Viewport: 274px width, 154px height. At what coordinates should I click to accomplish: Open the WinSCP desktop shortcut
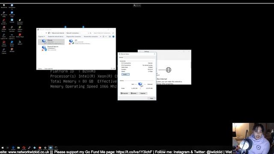point(20,43)
